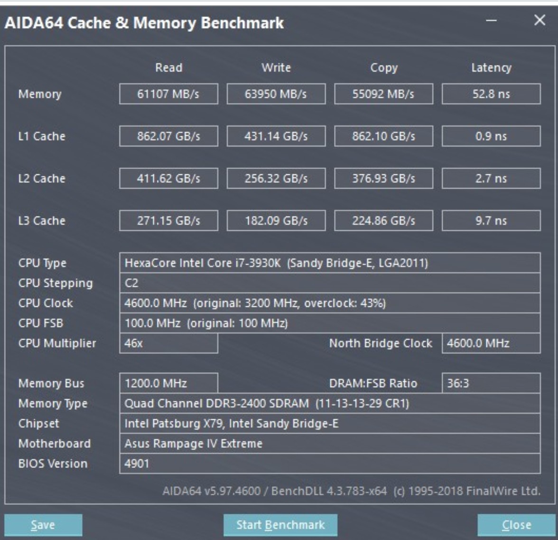The height and width of the screenshot is (540, 558).
Task: Click the Close button at bottom
Action: point(516,525)
